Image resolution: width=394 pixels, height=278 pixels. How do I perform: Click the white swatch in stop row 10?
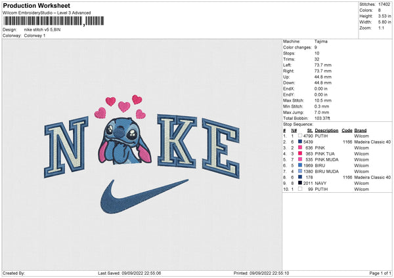(300, 189)
